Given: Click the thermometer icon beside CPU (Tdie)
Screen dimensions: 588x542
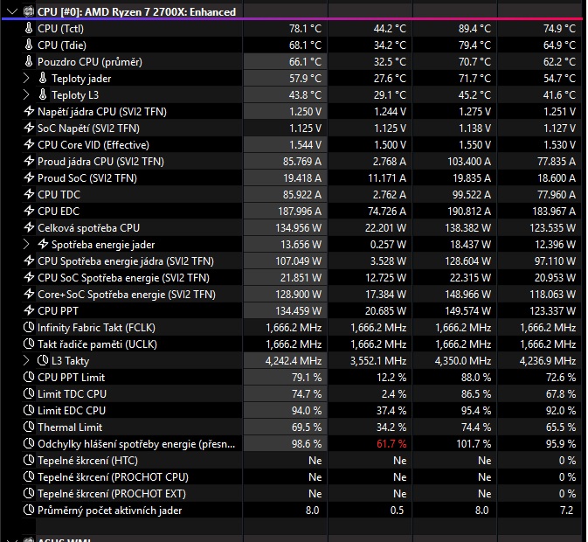Looking at the screenshot, I should pyautogui.click(x=29, y=45).
